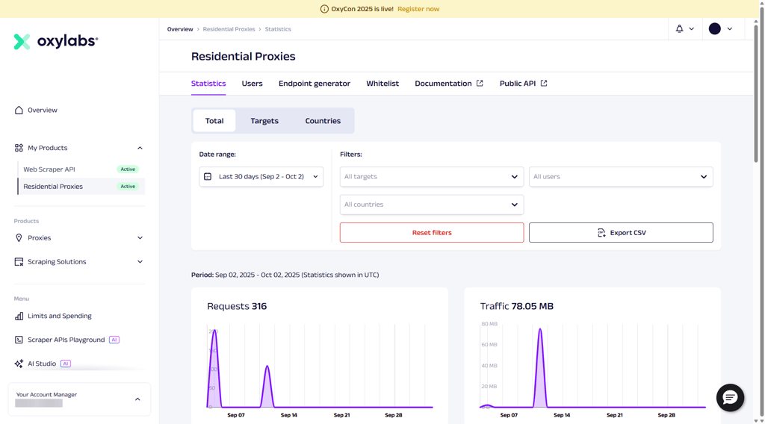This screenshot has width=765, height=424.
Task: Switch to the Users tab
Action: tap(253, 84)
